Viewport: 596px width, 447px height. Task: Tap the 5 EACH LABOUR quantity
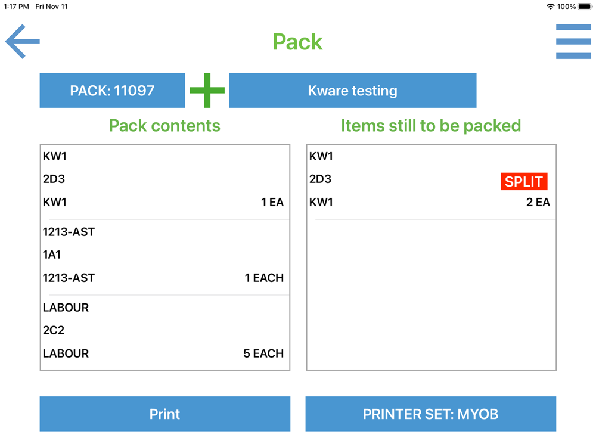point(263,353)
